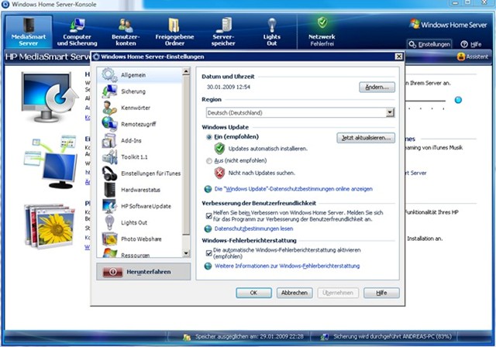Screen dimensions: 496x347
Task: Toggle the Windows-Fehlerberichterstattung checkbox
Action: [208, 253]
